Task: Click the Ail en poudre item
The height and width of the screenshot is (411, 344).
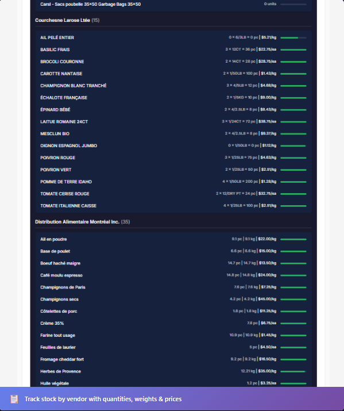Action: pos(173,239)
